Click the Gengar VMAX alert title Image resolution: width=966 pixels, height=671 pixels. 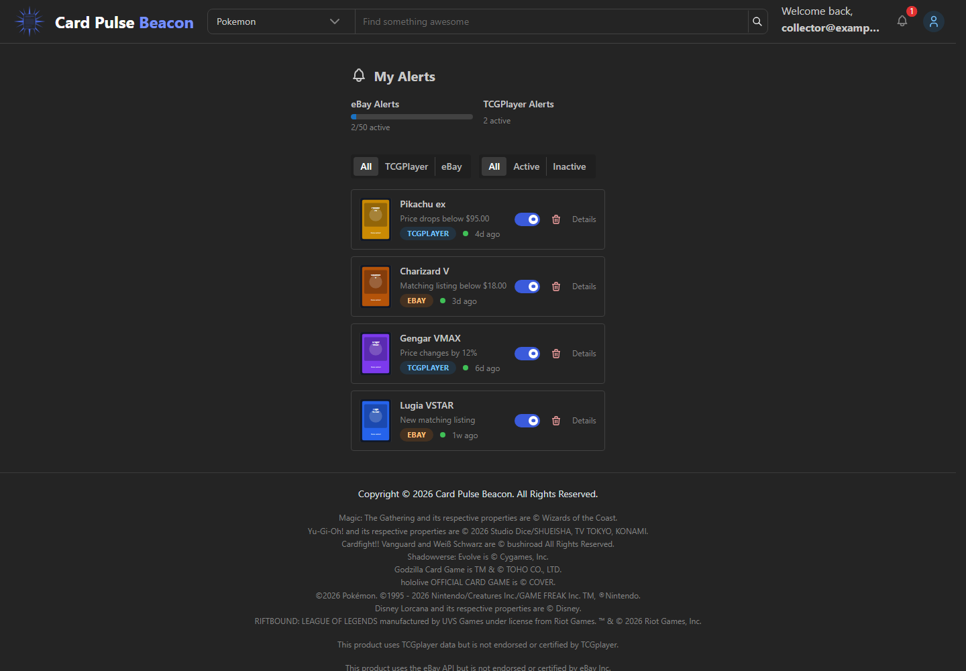tap(430, 338)
